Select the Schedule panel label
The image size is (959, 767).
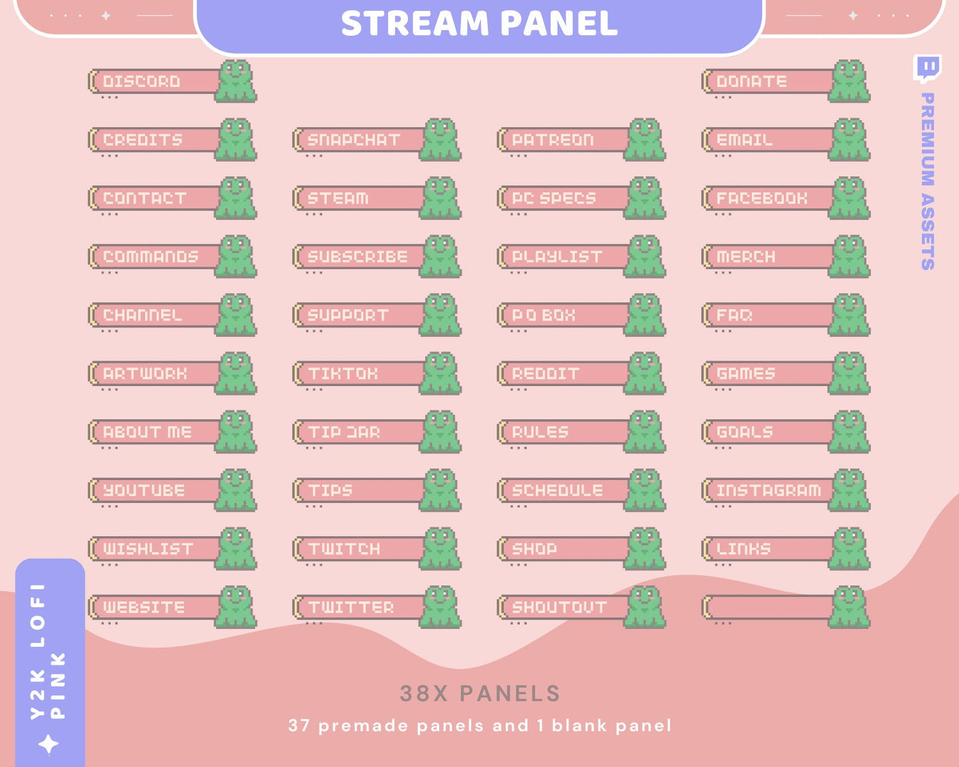tap(557, 490)
